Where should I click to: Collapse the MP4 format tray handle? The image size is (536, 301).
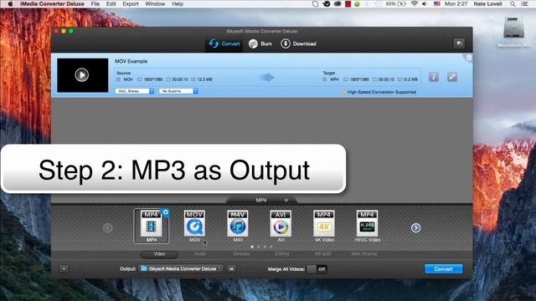(x=261, y=201)
